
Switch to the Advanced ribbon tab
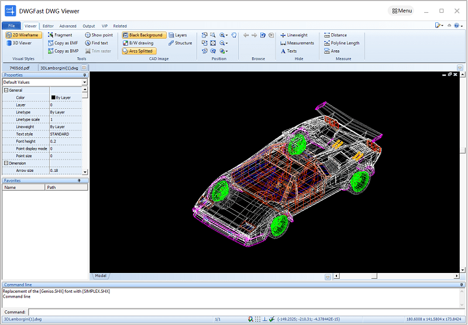tap(68, 26)
